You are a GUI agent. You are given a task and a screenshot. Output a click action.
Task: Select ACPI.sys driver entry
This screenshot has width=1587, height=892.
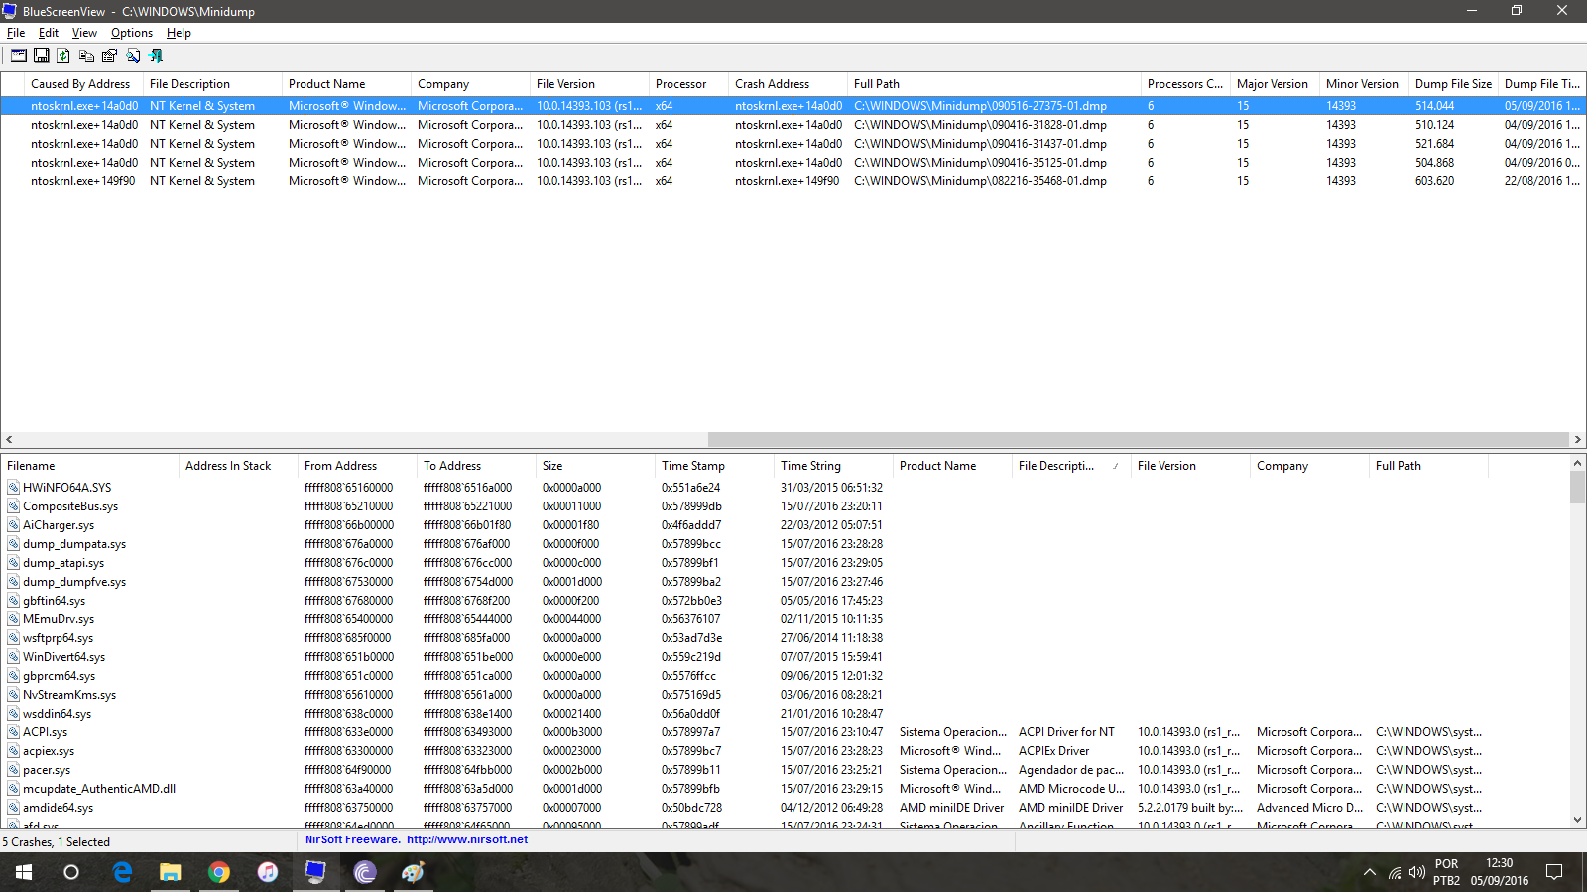(45, 732)
